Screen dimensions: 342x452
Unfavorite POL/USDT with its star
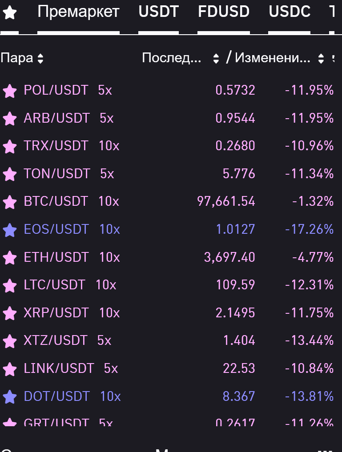coord(9,91)
